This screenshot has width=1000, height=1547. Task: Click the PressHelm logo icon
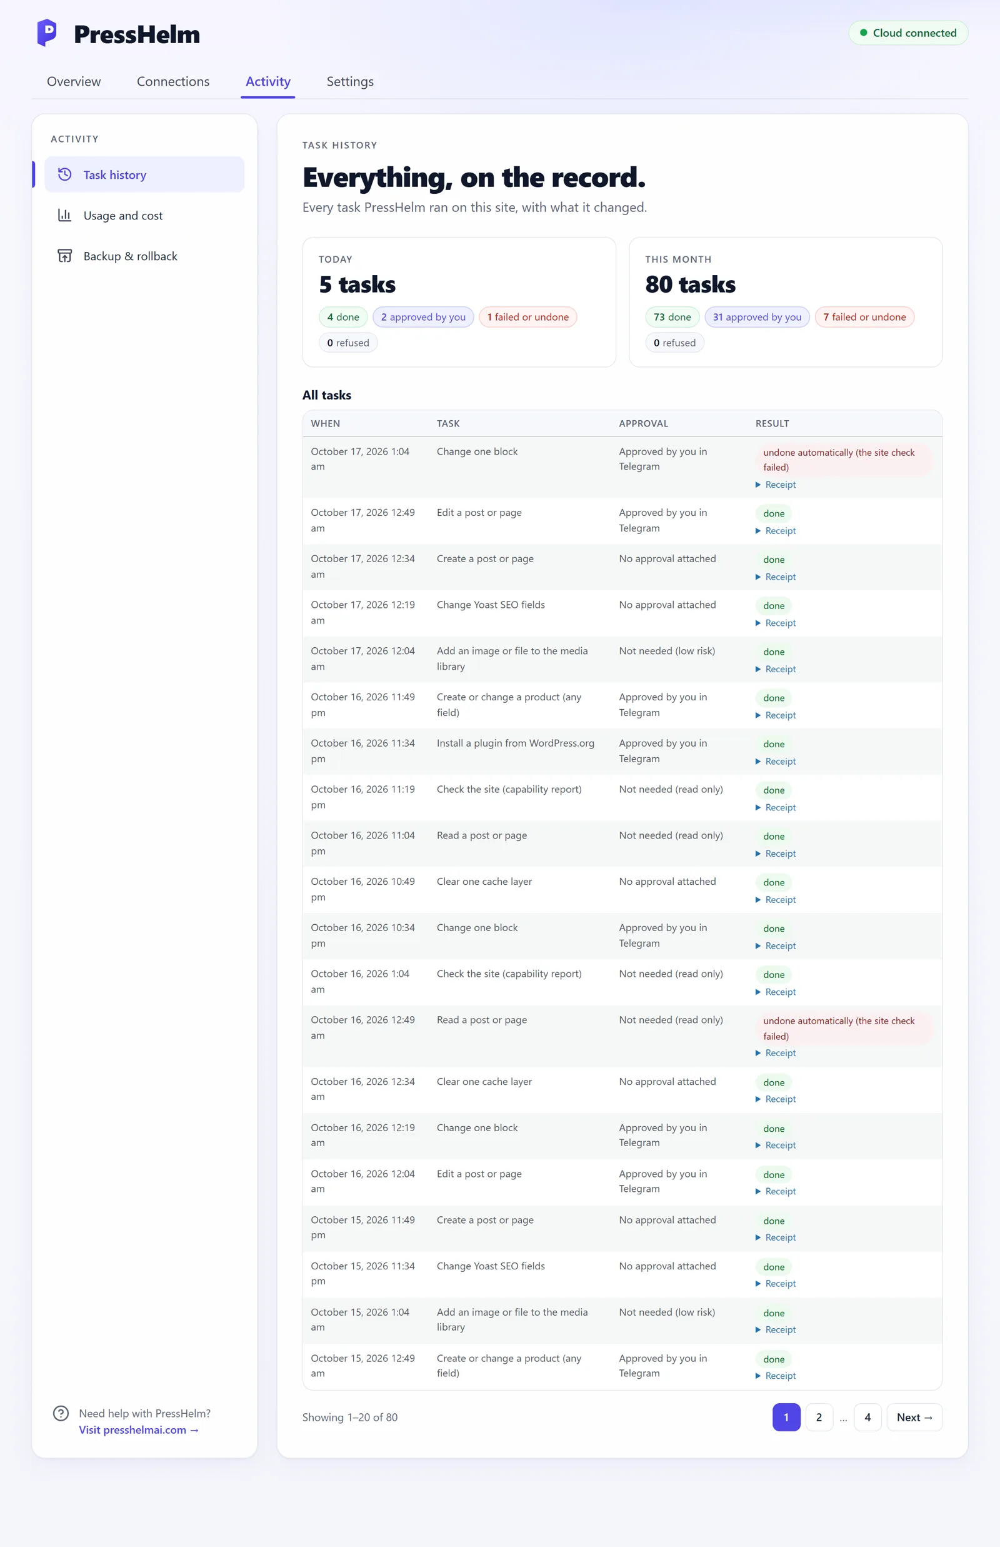point(47,33)
